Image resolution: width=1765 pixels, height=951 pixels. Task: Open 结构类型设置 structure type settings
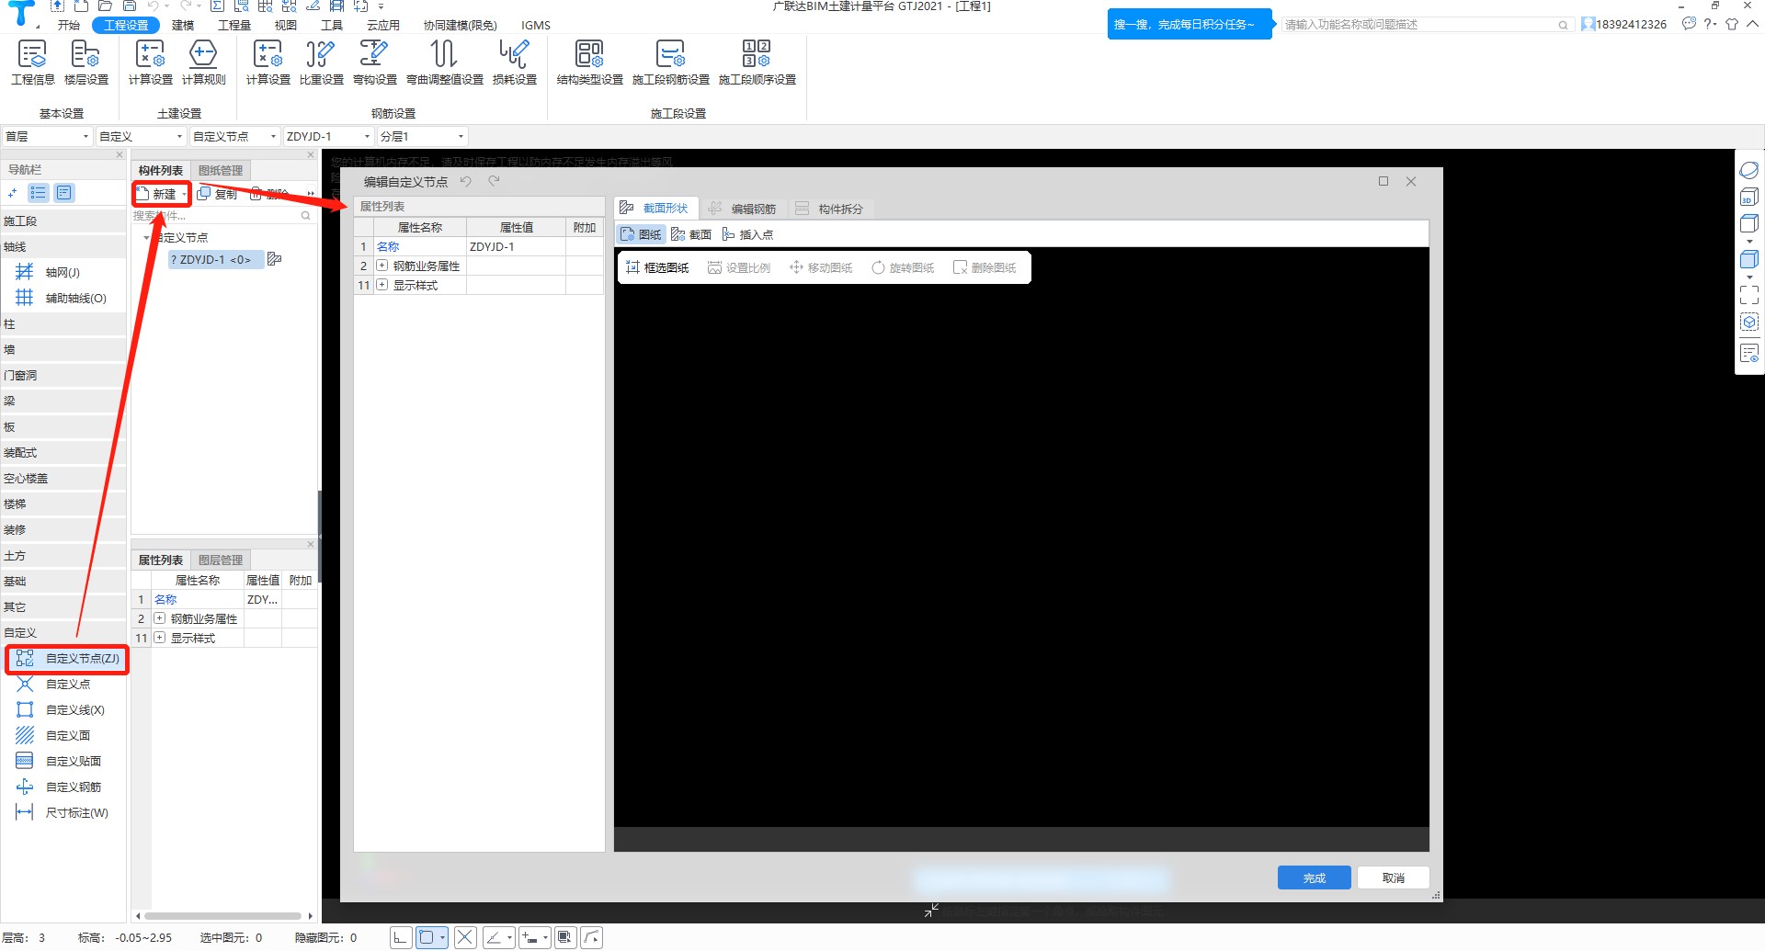pyautogui.click(x=589, y=62)
